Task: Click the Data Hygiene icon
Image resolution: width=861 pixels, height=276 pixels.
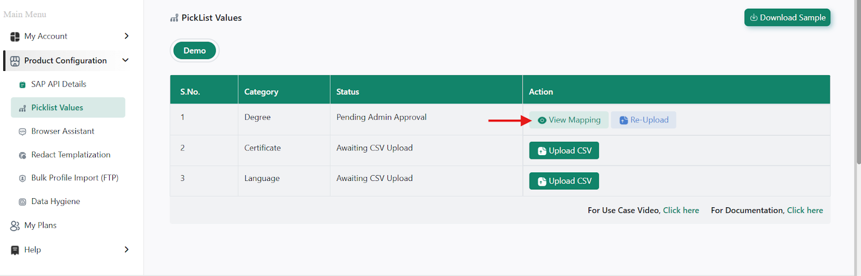Action: [x=23, y=202]
